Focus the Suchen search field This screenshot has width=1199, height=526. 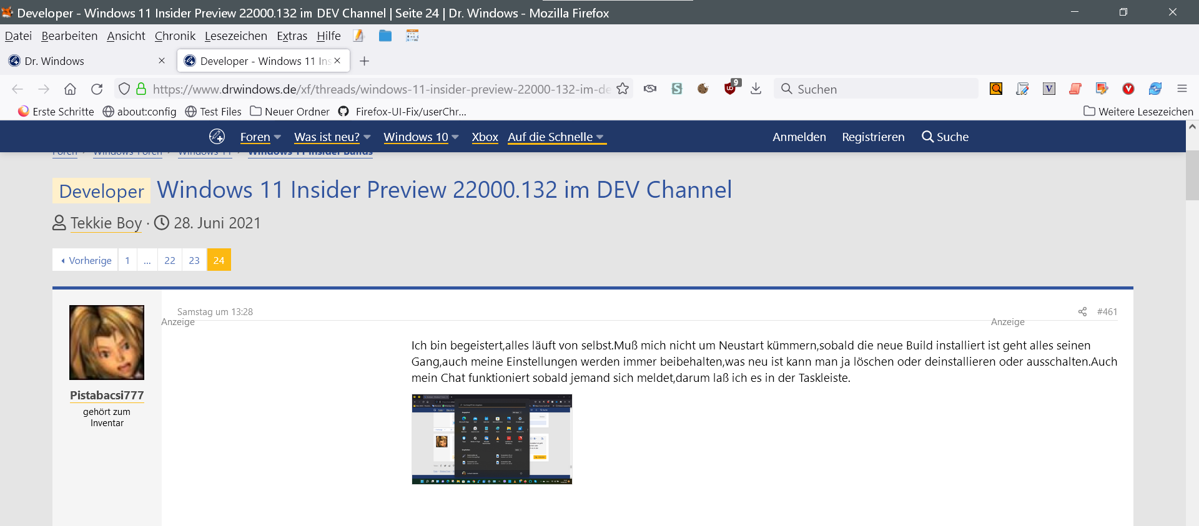coord(876,89)
